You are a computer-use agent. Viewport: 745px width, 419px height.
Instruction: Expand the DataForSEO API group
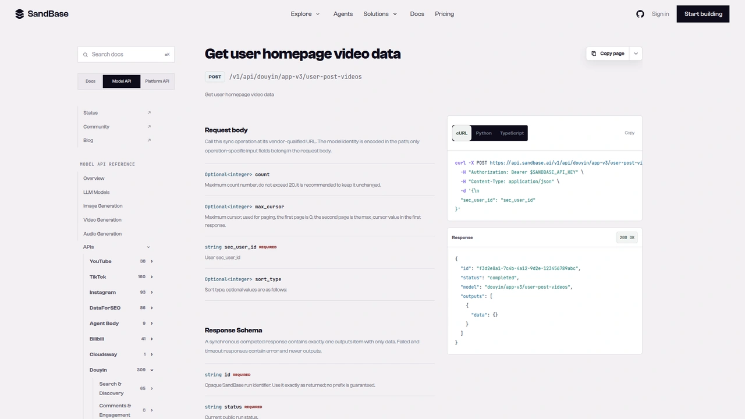152,308
